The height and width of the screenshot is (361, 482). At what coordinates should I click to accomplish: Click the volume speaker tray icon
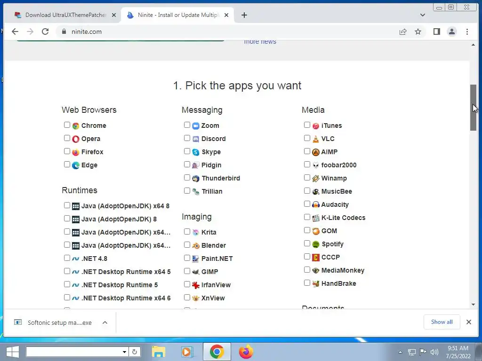[434, 352]
